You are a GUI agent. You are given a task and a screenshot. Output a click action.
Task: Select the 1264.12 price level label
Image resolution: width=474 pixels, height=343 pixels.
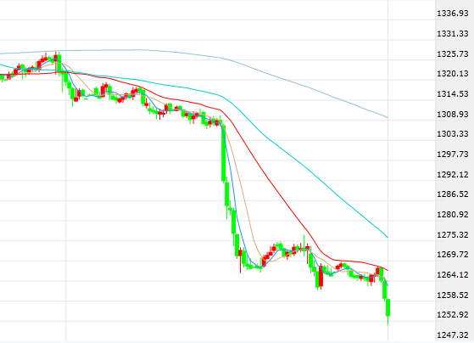click(x=453, y=274)
